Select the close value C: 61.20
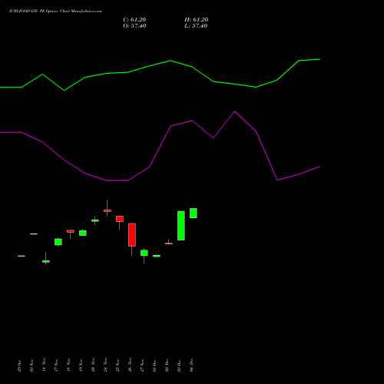 (x=134, y=20)
